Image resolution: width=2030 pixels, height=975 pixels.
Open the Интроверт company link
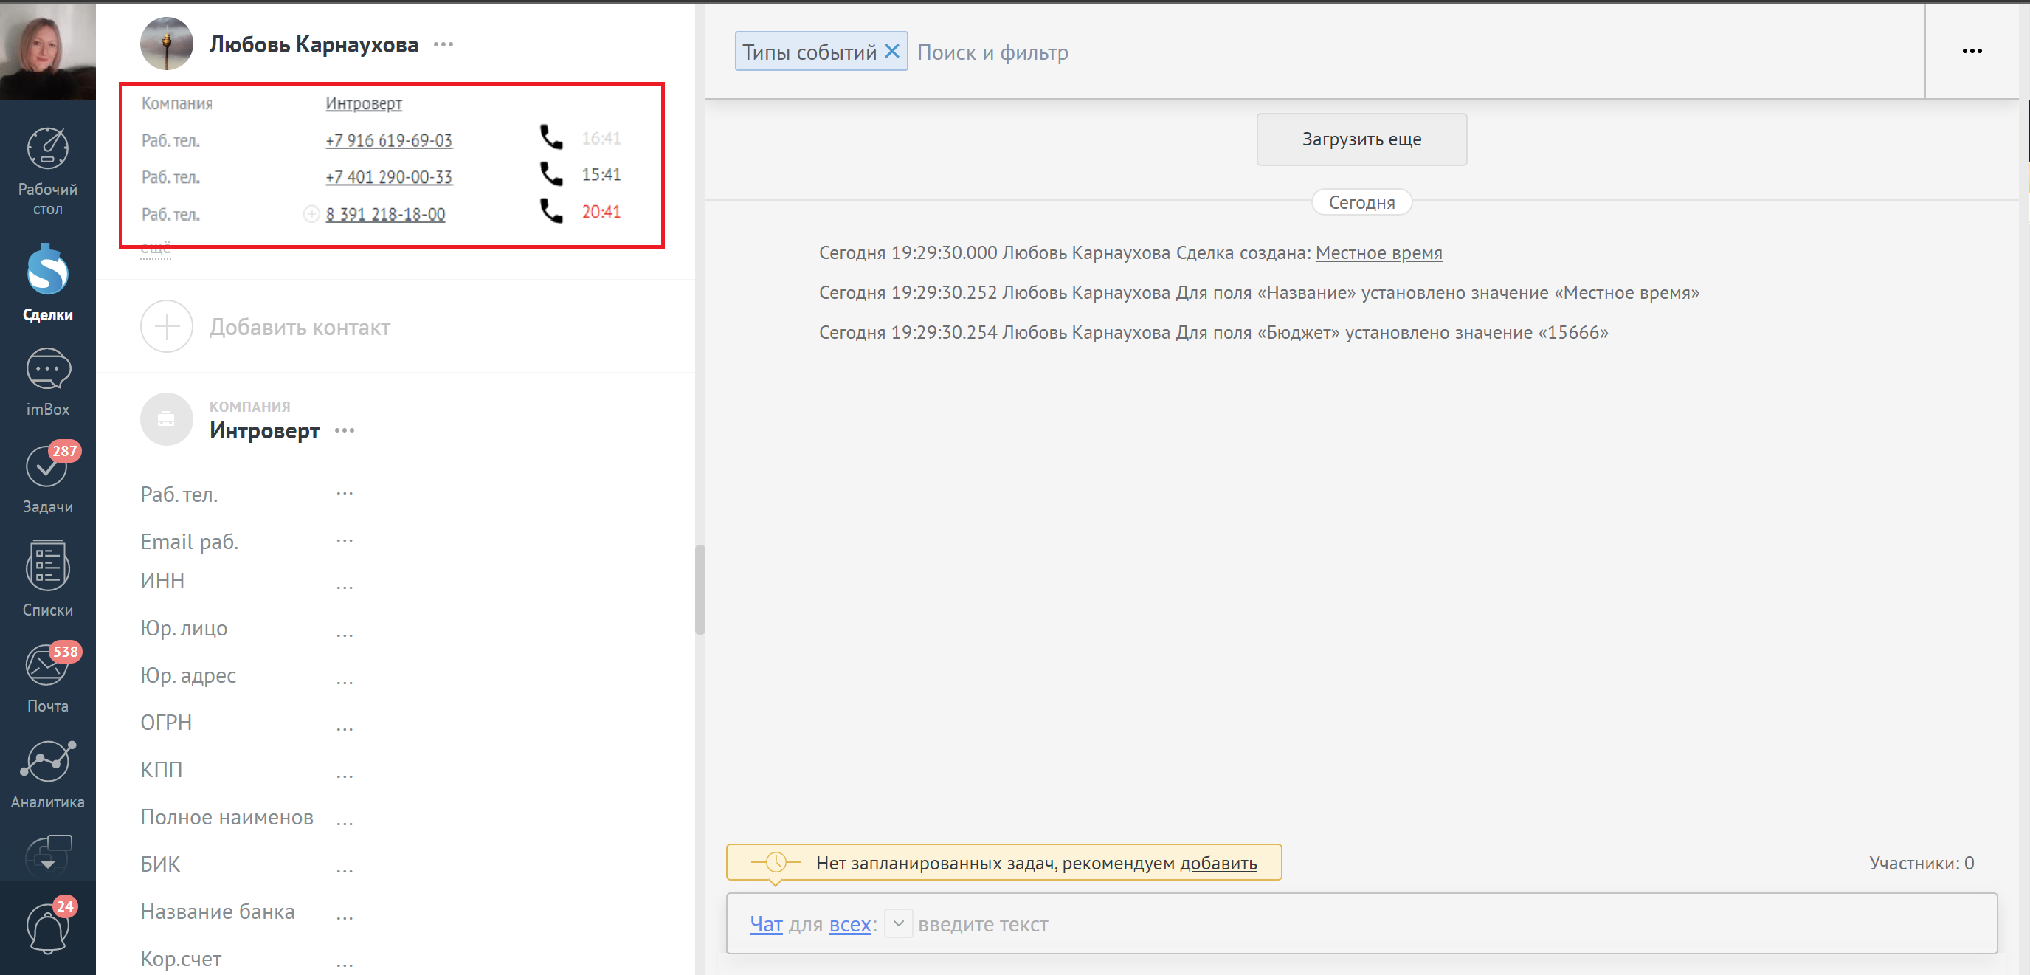pyautogui.click(x=363, y=103)
